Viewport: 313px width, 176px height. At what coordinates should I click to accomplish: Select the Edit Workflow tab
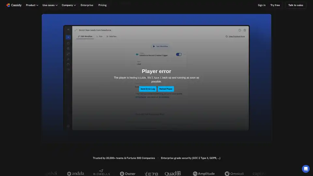point(85,37)
